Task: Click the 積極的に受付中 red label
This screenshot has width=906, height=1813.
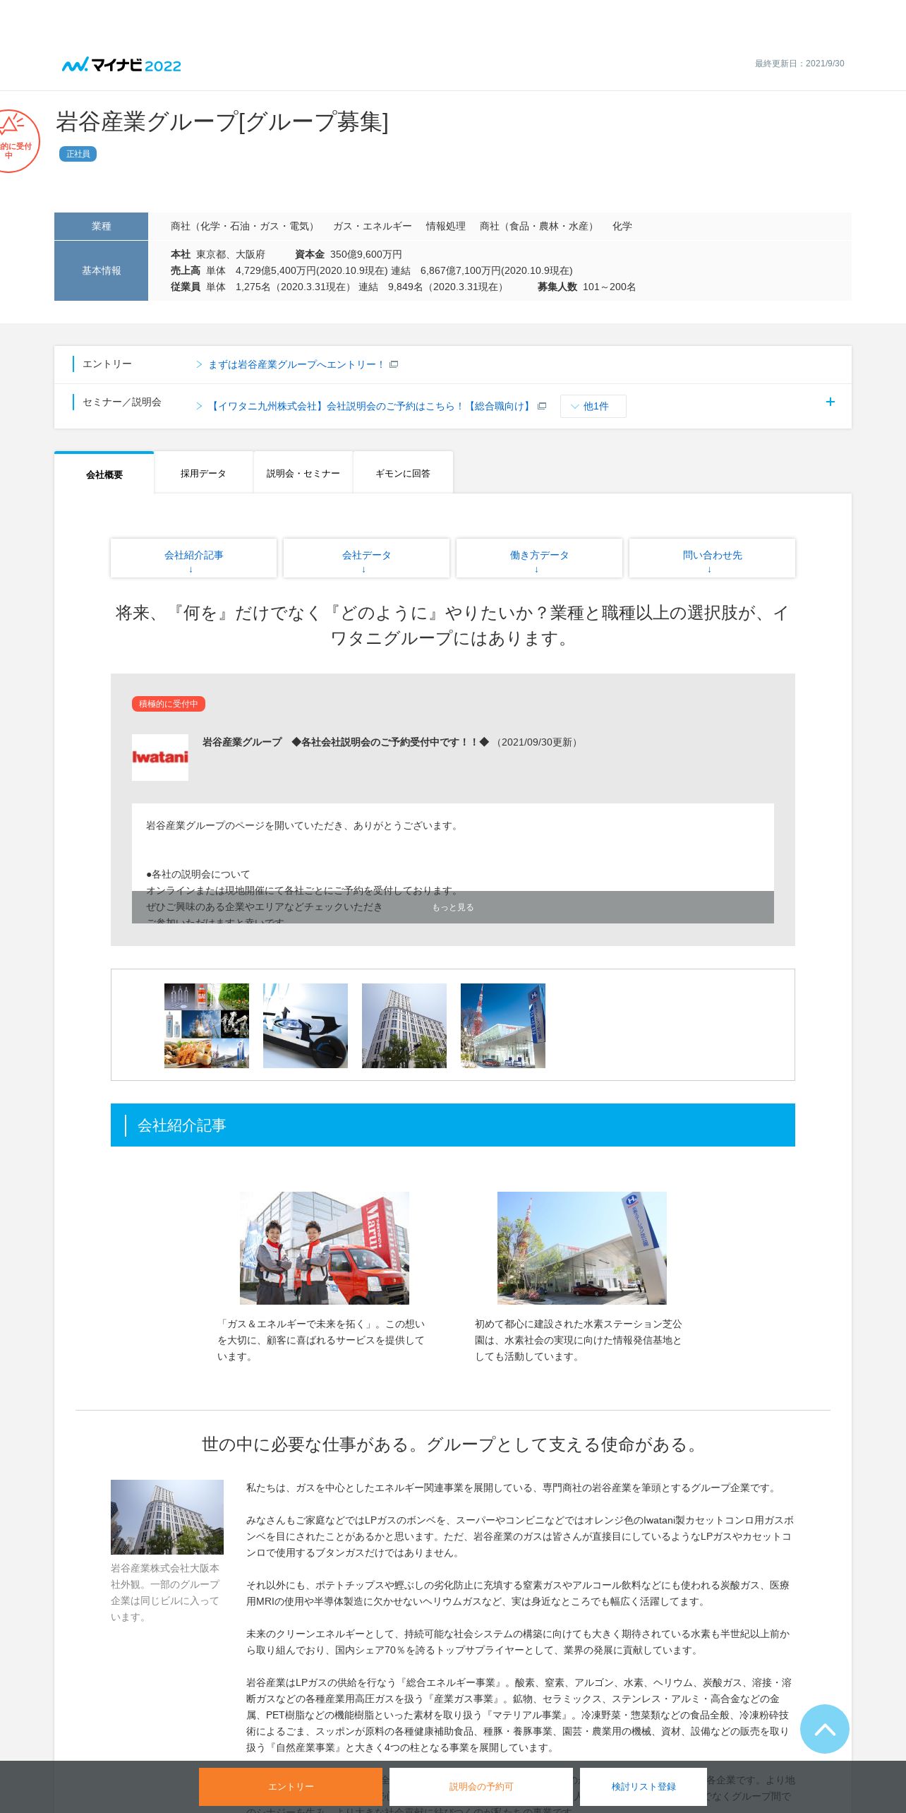Action: tap(169, 704)
